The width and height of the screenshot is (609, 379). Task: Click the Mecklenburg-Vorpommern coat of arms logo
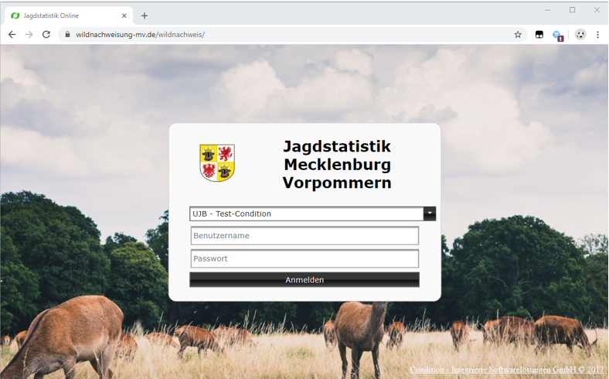pyautogui.click(x=217, y=162)
